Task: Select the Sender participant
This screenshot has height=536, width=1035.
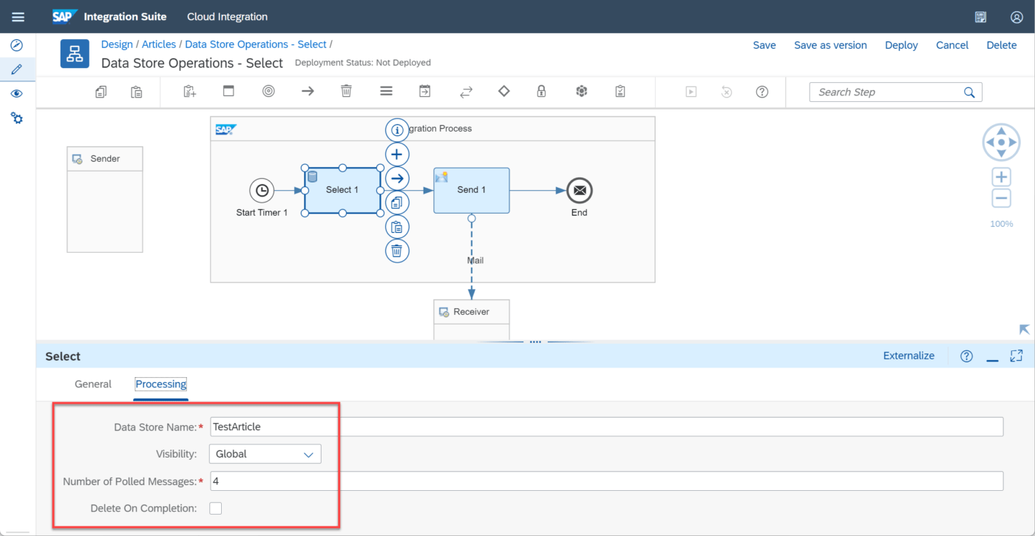Action: click(x=105, y=200)
